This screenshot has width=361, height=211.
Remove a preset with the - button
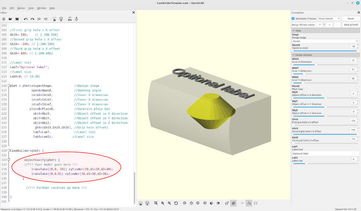click(337, 25)
